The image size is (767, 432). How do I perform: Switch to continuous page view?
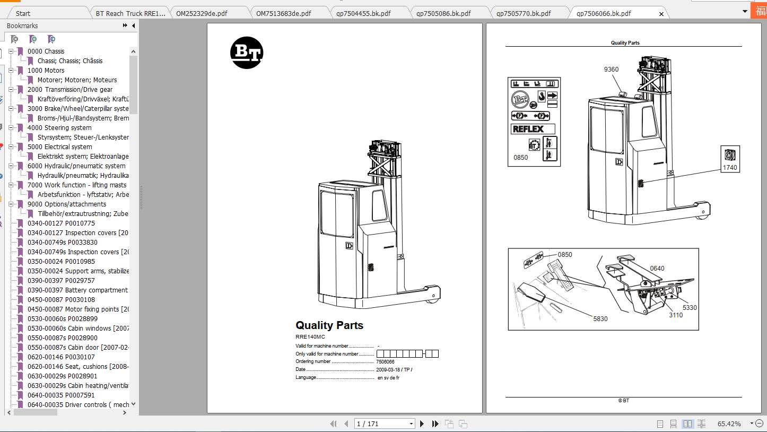point(673,424)
